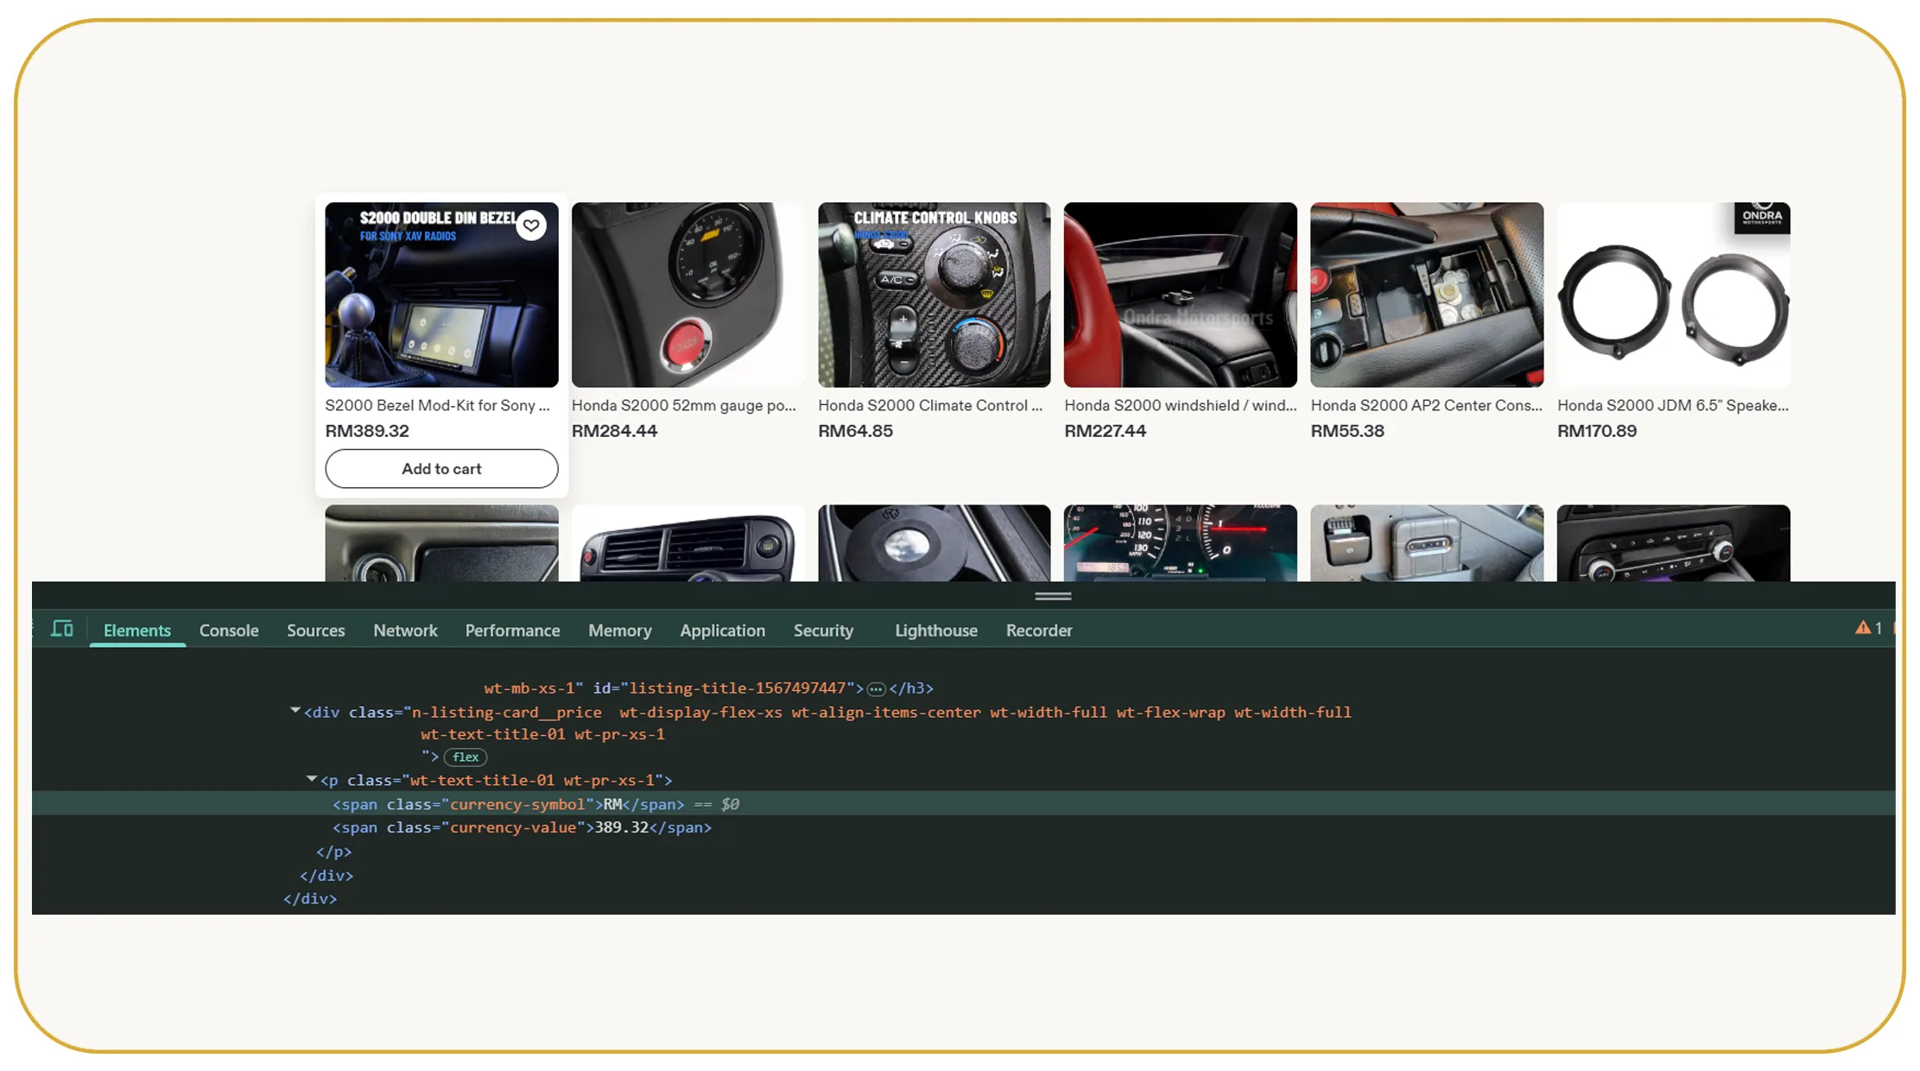Screen dimensions: 1920x1071
Task: Click the flex layout badge
Action: pos(466,757)
